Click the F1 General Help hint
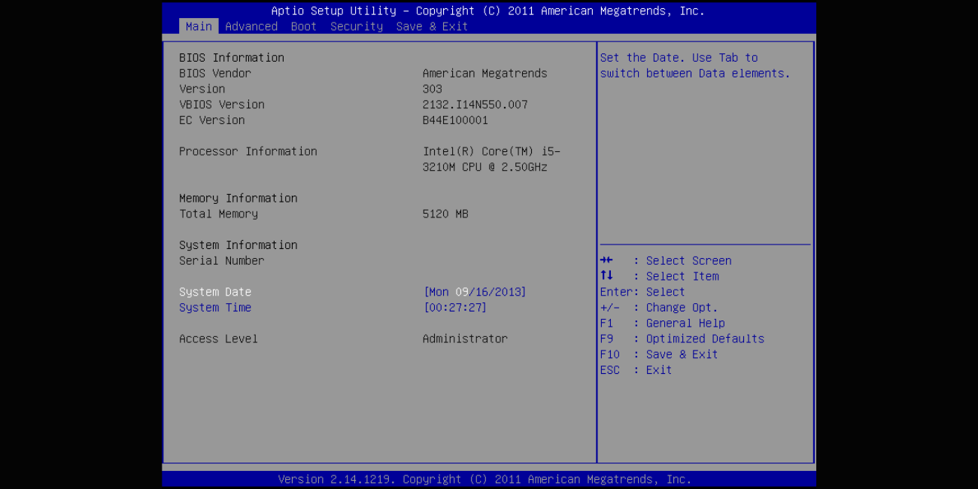 pyautogui.click(x=662, y=323)
